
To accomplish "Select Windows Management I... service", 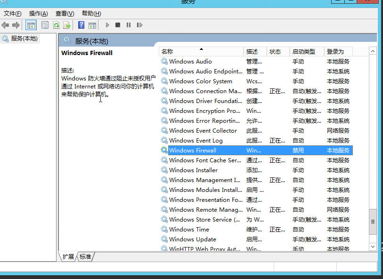I will [256, 180].
